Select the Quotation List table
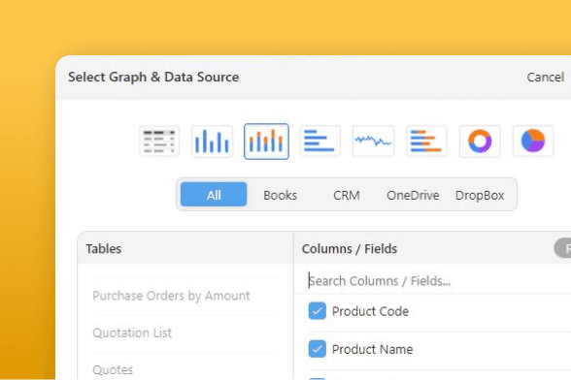This screenshot has height=380, width=571. pos(132,332)
